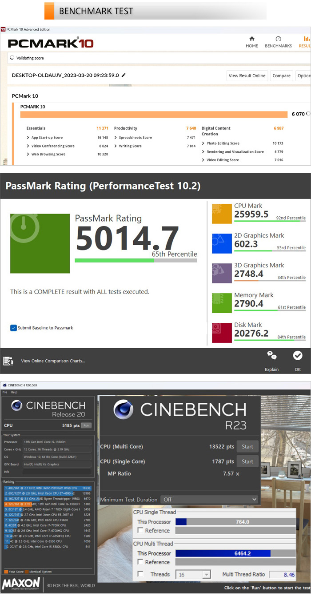This screenshot has height=596, width=311.
Task: Click the single thread 764.0 result bar
Action: point(235,522)
